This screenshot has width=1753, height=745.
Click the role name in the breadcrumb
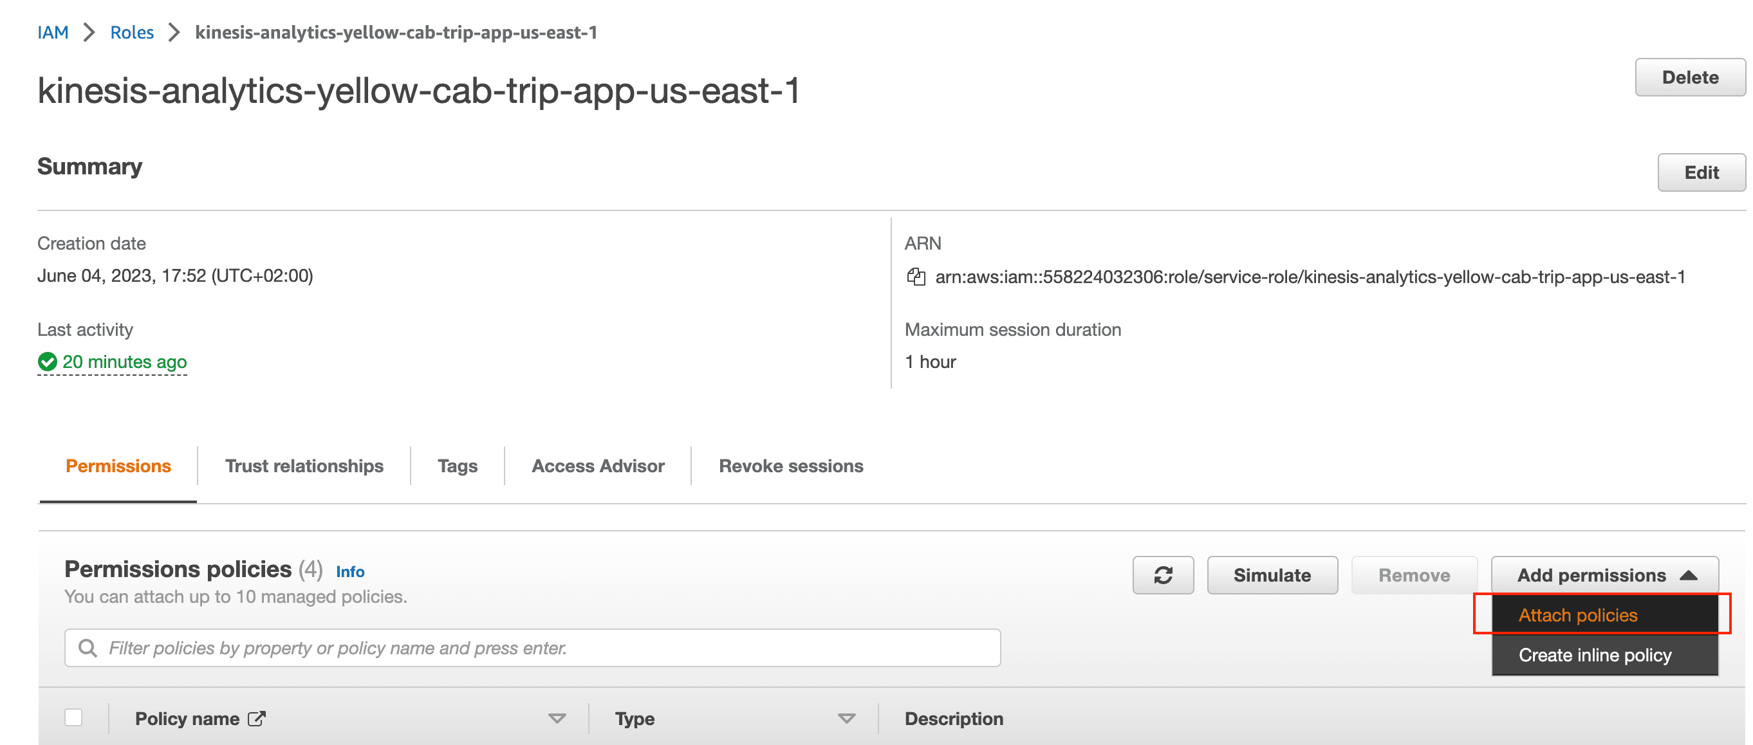[x=396, y=33]
